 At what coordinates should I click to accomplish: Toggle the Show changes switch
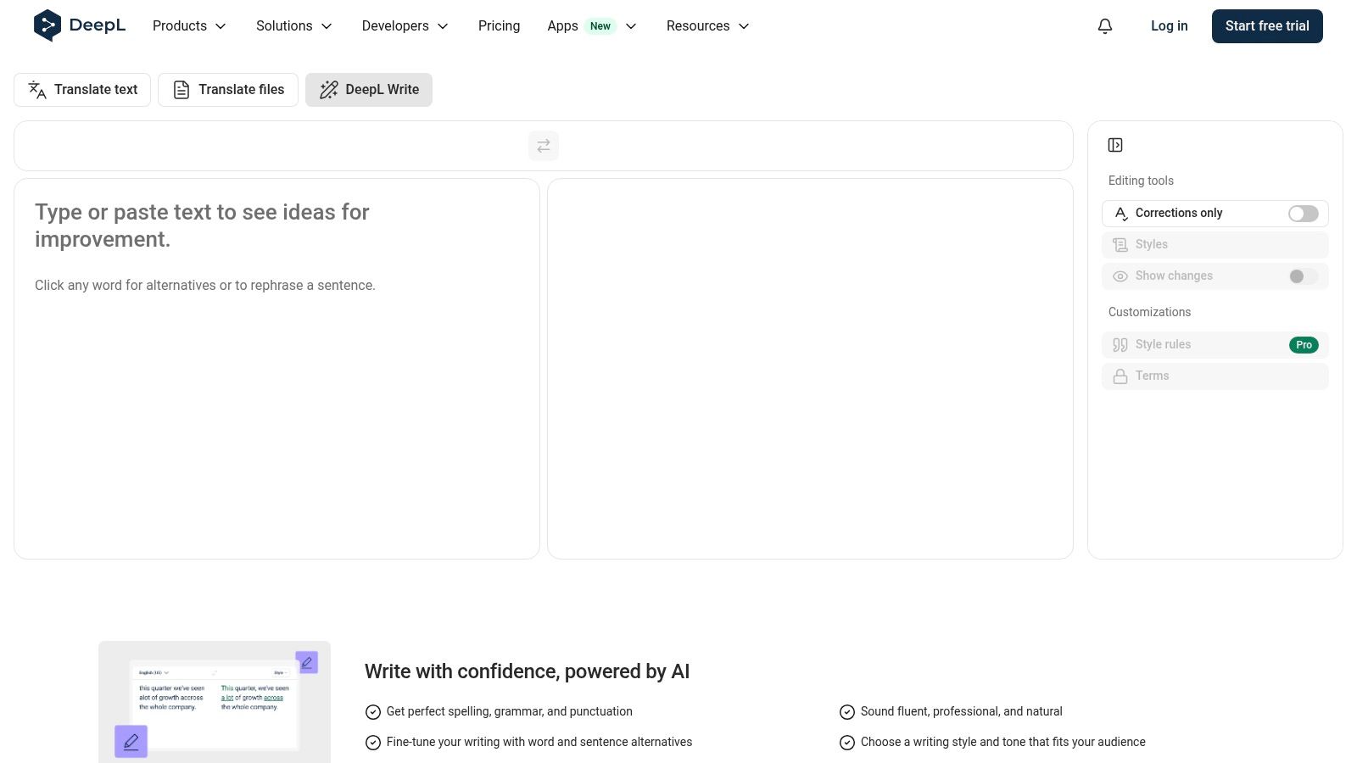(1303, 276)
